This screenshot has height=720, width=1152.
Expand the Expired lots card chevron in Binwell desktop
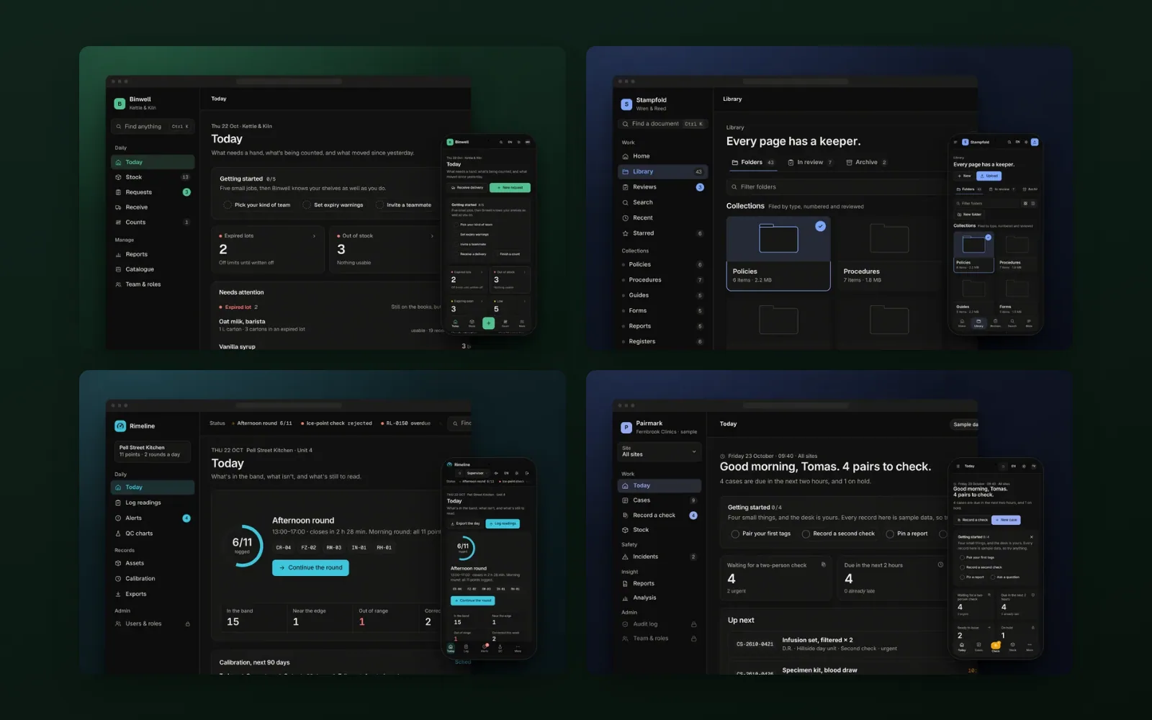coord(314,236)
